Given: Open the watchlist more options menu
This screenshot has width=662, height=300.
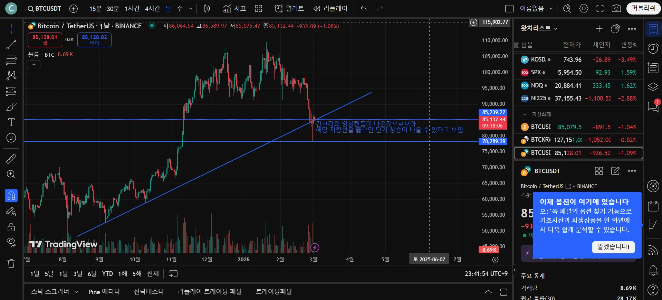Looking at the screenshot, I should coord(632,29).
